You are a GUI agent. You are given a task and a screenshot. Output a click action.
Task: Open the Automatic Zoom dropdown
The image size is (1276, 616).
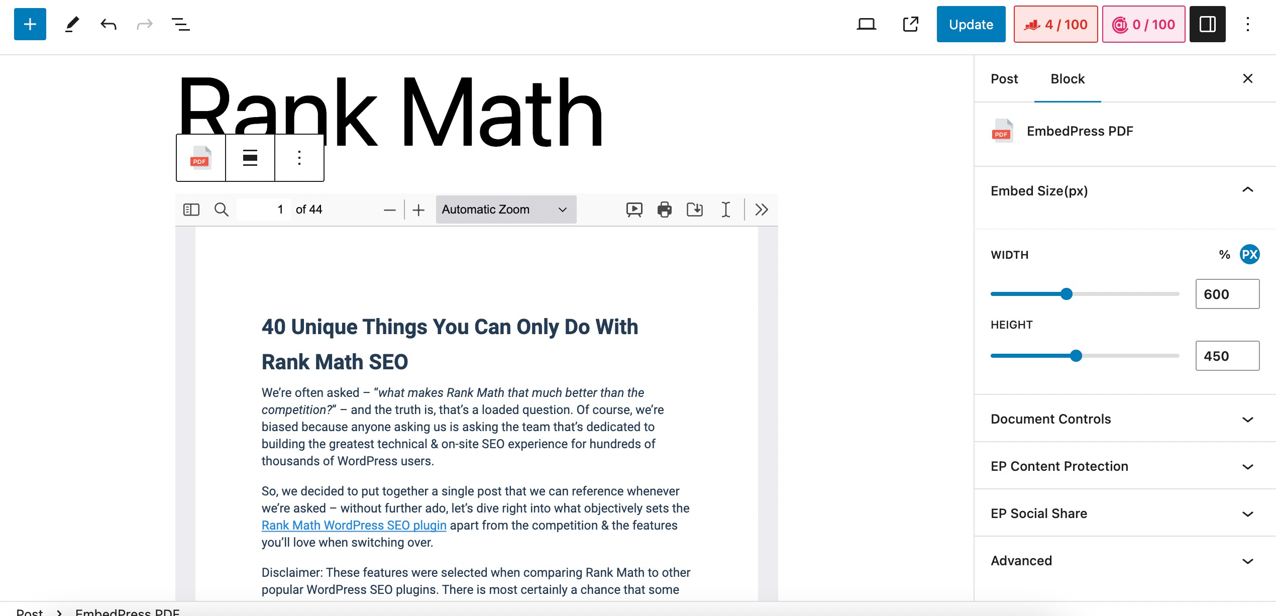506,210
